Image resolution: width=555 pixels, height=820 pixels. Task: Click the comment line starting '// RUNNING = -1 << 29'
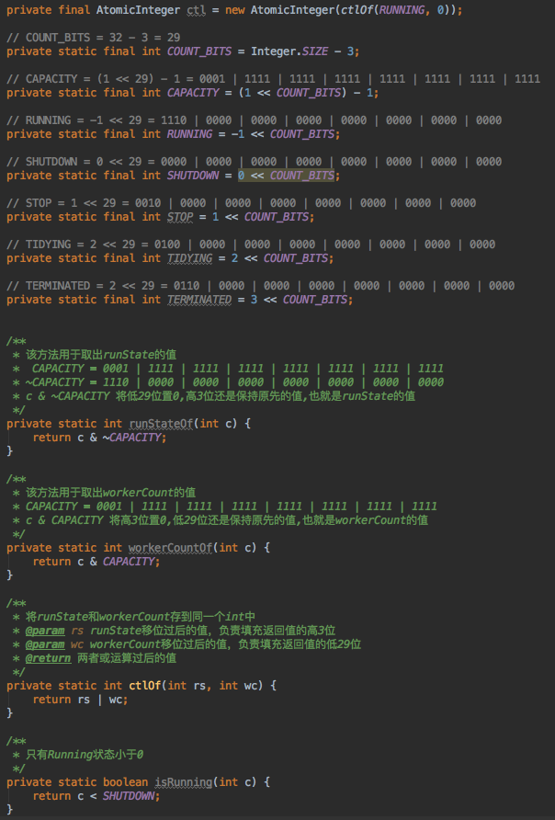tap(254, 120)
